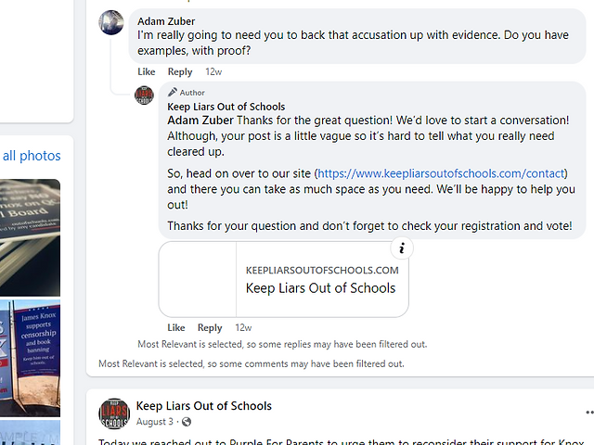
Task: Open the three-dot post options menu
Action: point(589,412)
